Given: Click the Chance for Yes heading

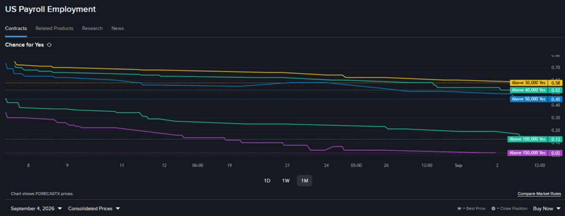Looking at the screenshot, I should (25, 45).
